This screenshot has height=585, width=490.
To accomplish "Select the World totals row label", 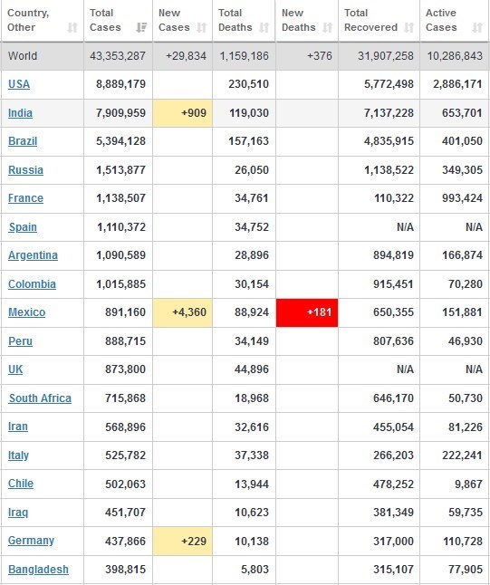I will (x=23, y=56).
